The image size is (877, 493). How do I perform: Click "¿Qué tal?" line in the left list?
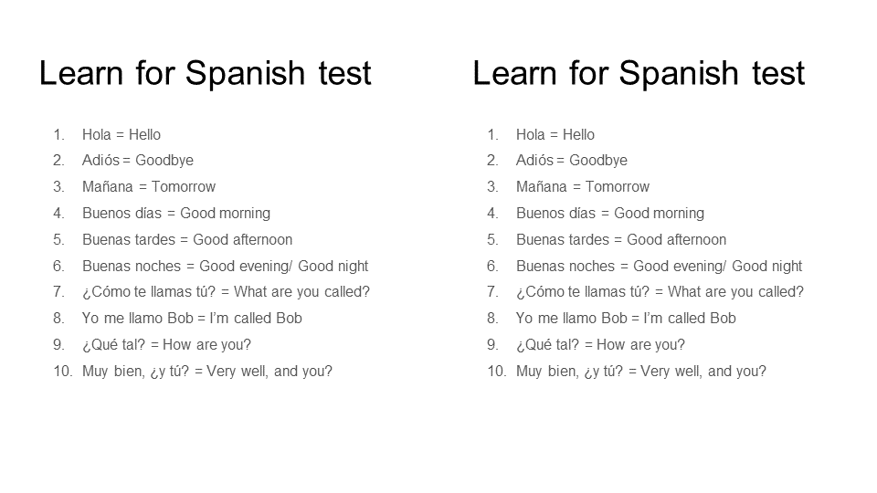166,345
